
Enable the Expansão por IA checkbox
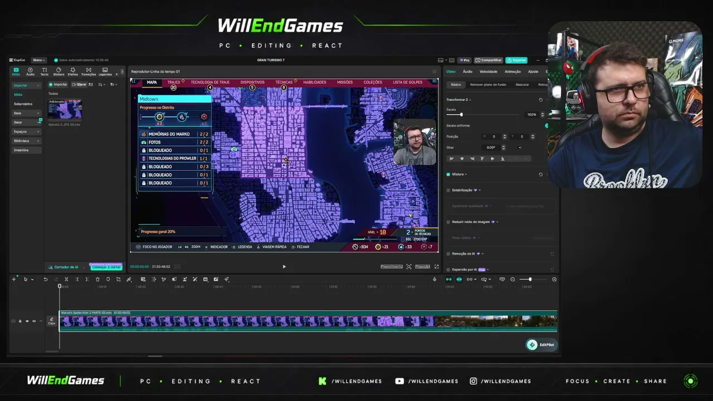(x=448, y=270)
